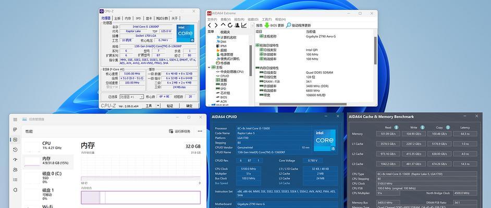The image size is (491, 208).
Task: Open 查看(V) menu in AIDA64 Extreme
Action: [x=226, y=19]
